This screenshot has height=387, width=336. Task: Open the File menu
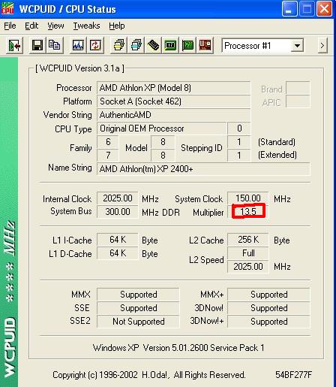click(x=10, y=26)
